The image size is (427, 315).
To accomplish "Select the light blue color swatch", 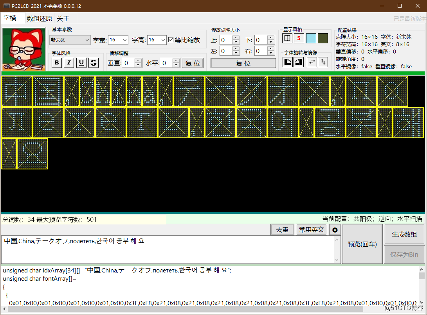I will [x=311, y=38].
